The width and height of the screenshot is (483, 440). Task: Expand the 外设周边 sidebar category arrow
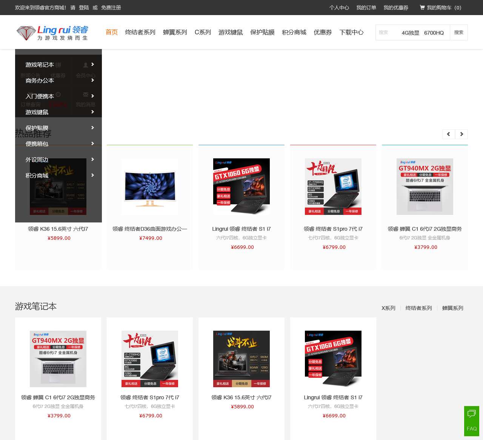click(x=92, y=159)
